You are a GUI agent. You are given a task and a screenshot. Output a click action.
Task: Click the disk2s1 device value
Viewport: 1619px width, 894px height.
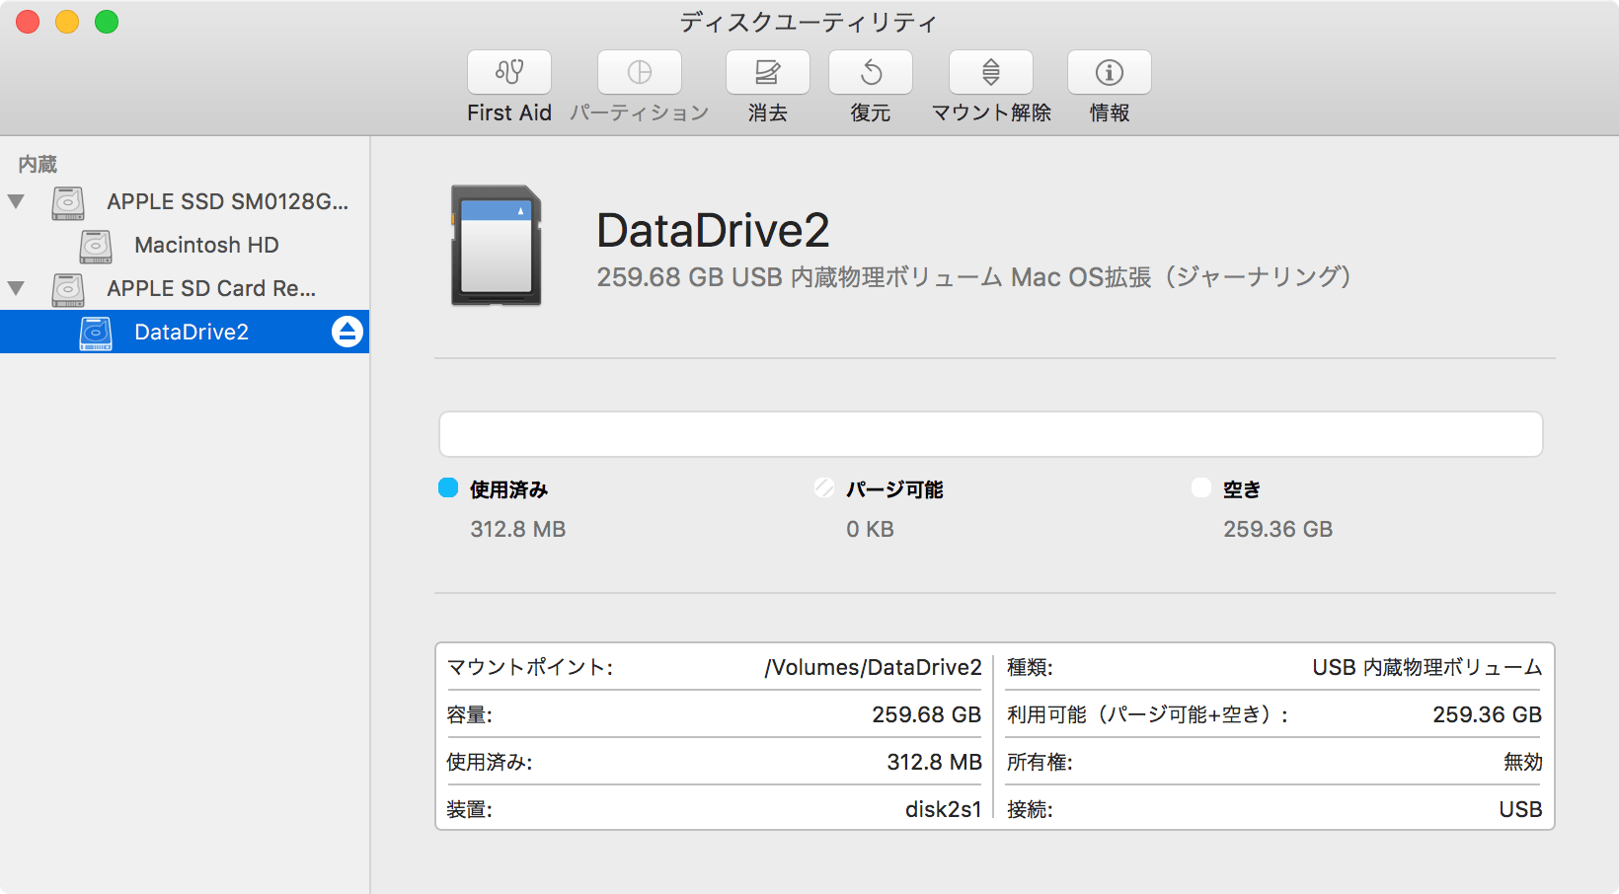click(944, 809)
